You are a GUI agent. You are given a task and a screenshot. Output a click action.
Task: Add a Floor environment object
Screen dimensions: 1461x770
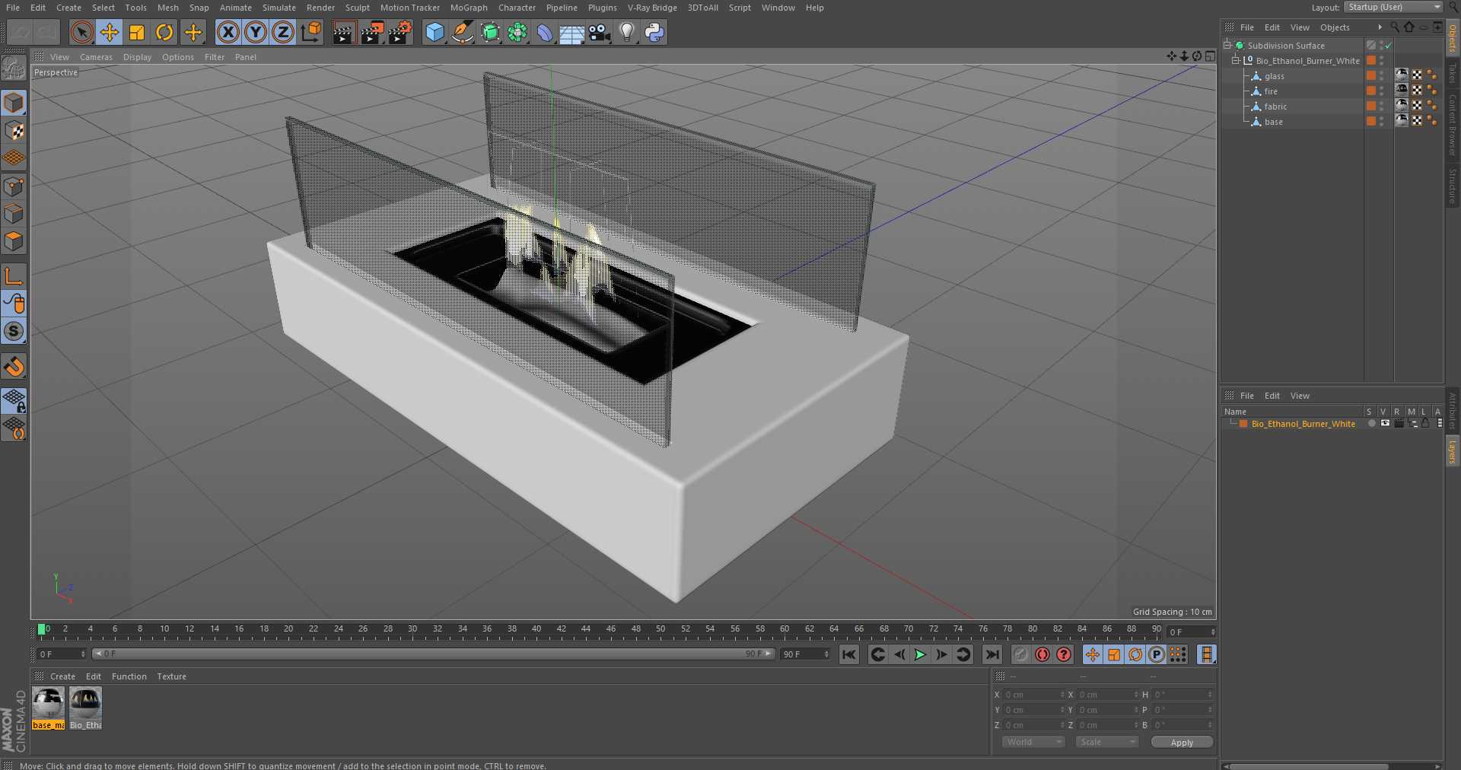coord(571,32)
